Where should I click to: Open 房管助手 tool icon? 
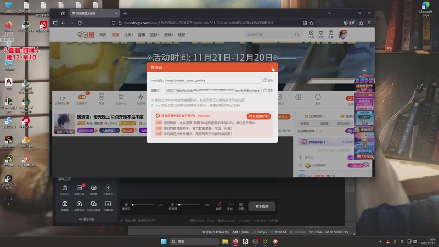[79, 206]
